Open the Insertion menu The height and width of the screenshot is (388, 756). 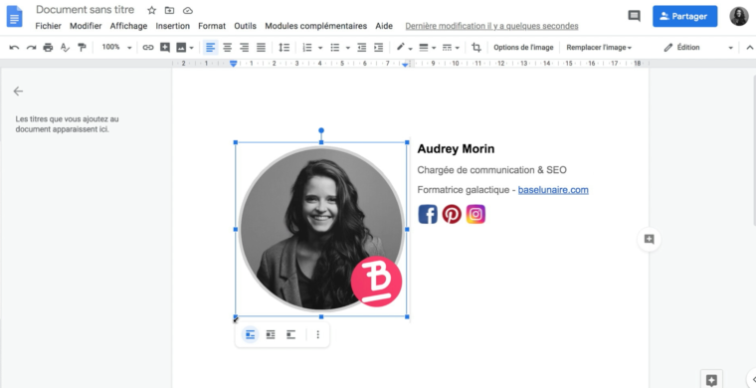[173, 26]
